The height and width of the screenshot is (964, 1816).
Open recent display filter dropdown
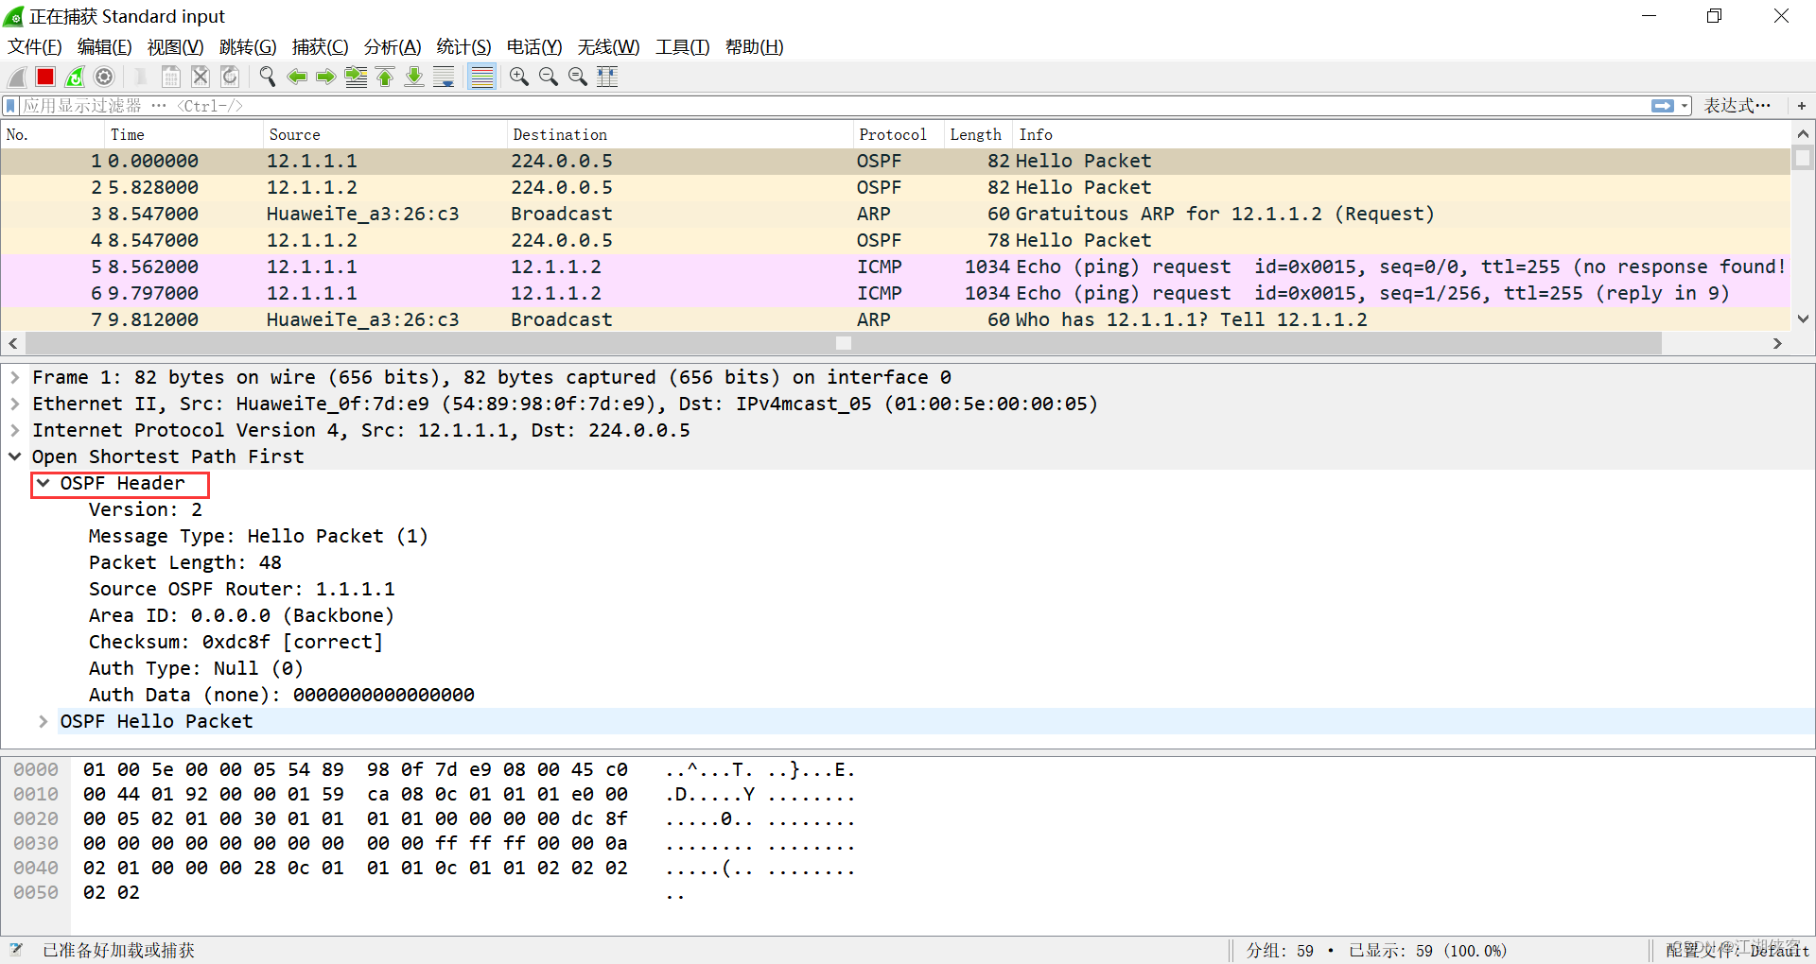[x=1685, y=106]
